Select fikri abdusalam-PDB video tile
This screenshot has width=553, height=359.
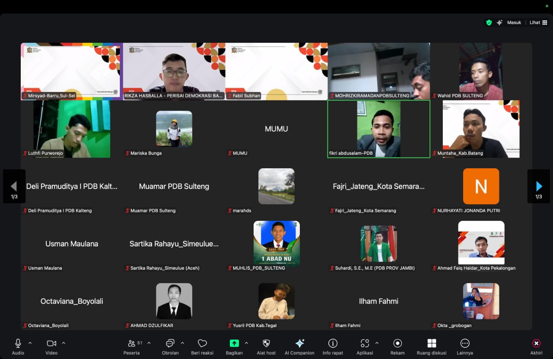pos(378,129)
